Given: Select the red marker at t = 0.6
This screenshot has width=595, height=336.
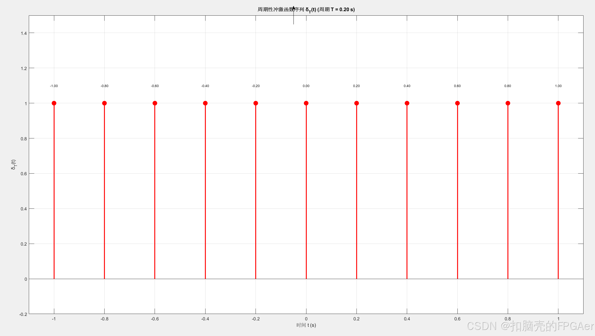Looking at the screenshot, I should pyautogui.click(x=457, y=103).
